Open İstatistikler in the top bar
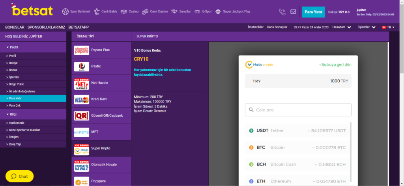 pos(256,27)
